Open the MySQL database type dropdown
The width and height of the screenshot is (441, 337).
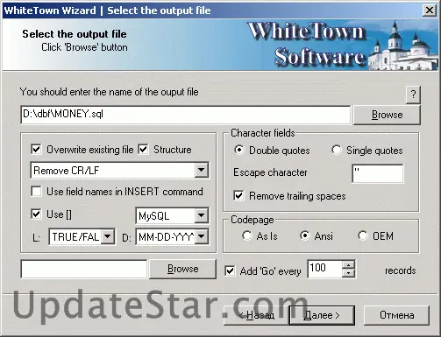[x=201, y=215]
